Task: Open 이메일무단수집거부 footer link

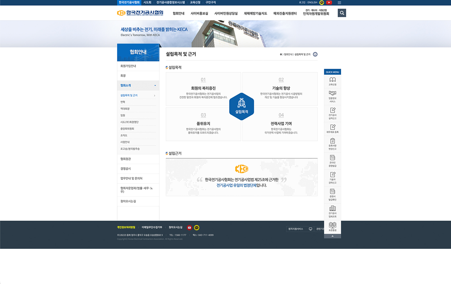Action: [152, 227]
